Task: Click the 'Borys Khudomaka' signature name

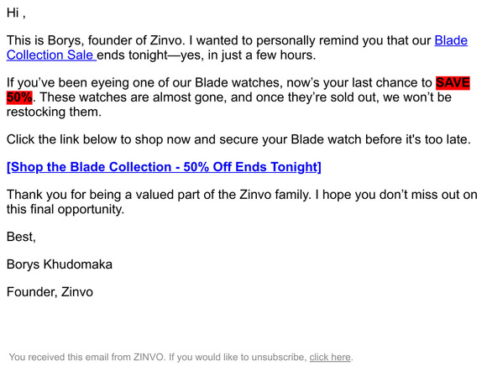Action: point(60,264)
